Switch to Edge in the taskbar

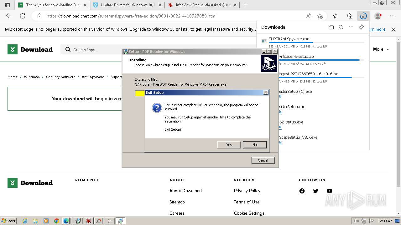(x=66, y=221)
